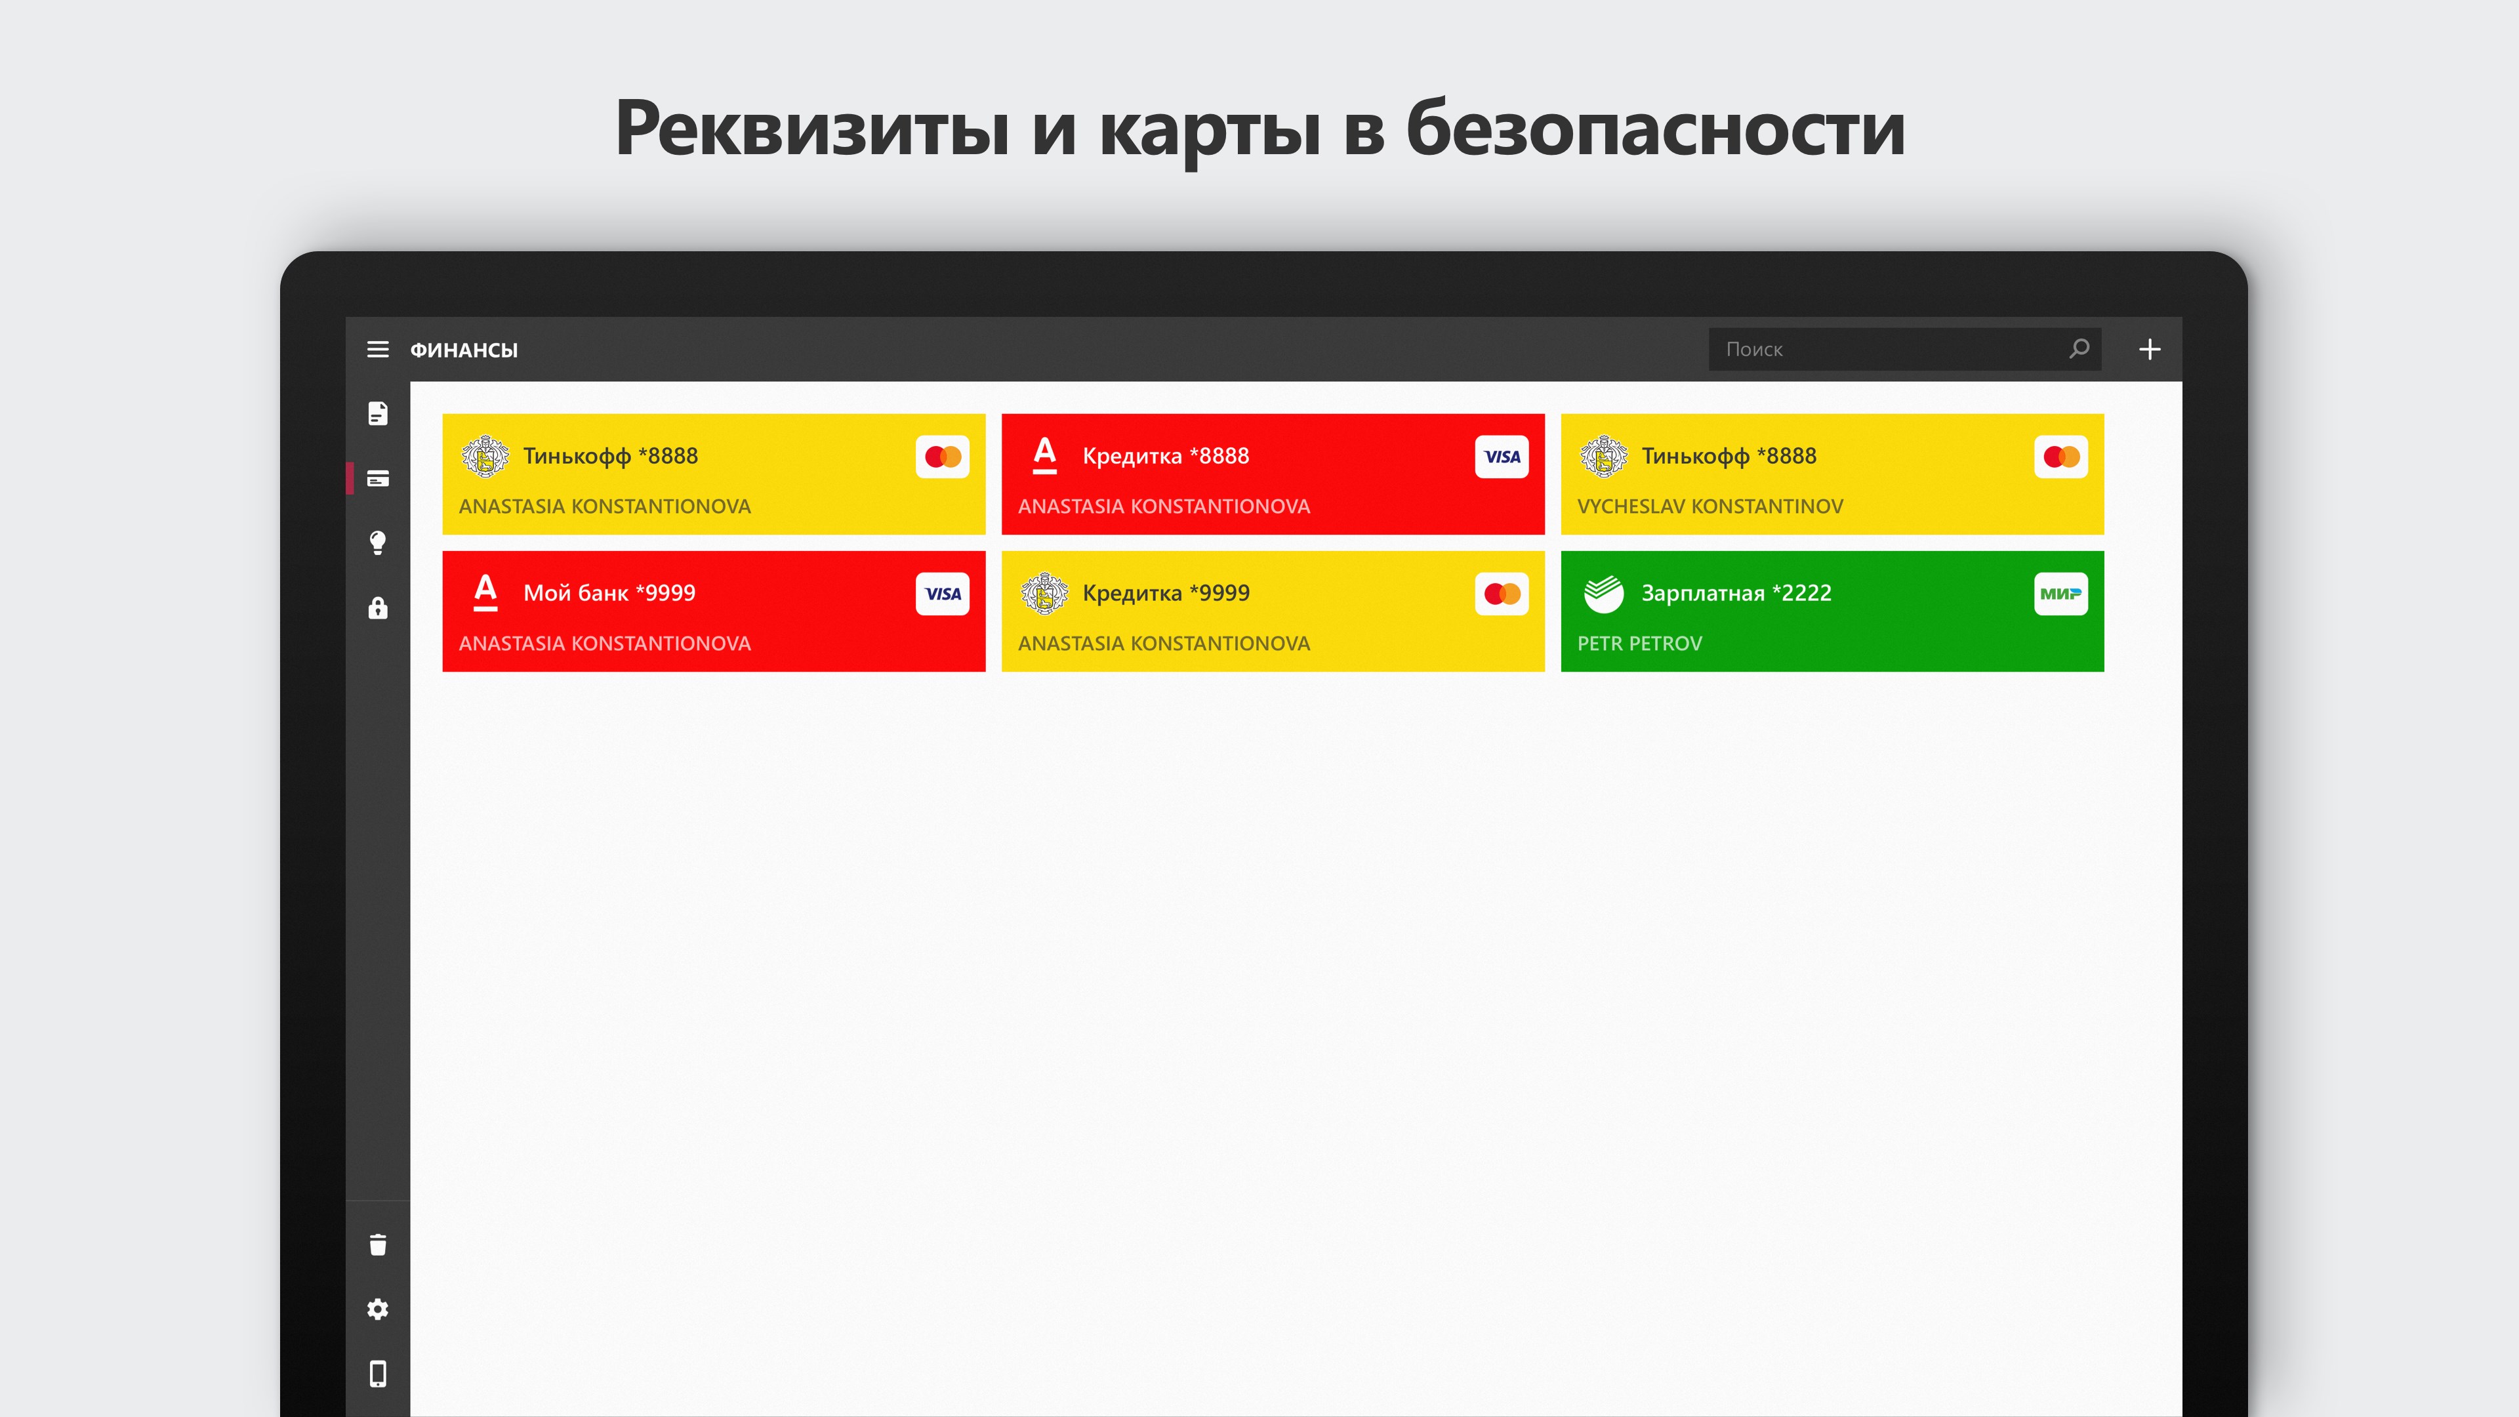The height and width of the screenshot is (1417, 2519).
Task: Open the Мой банк *9999 card
Action: [x=713, y=611]
